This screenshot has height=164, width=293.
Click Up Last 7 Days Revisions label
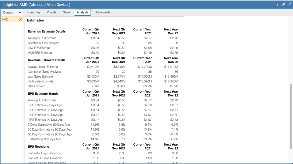[44, 153]
